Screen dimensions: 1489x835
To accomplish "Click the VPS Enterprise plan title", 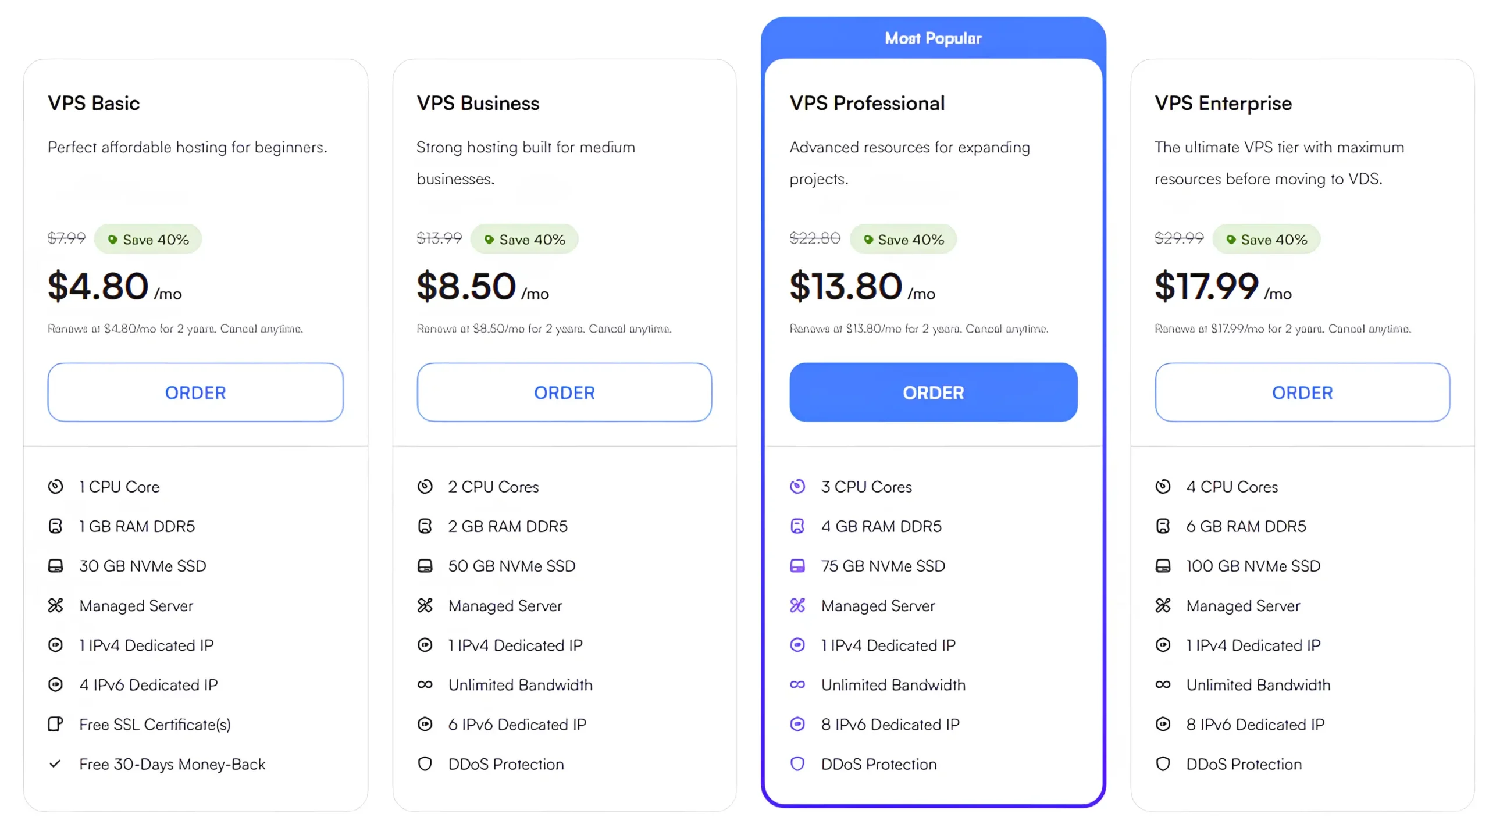I will click(x=1223, y=103).
